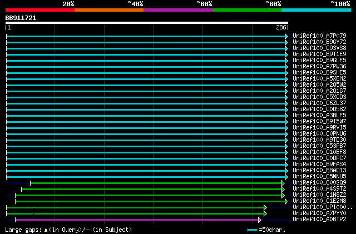The width and height of the screenshot is (356, 234).
Task: Click hit label UniRef100_C5WNU5
Action: pos(319,177)
